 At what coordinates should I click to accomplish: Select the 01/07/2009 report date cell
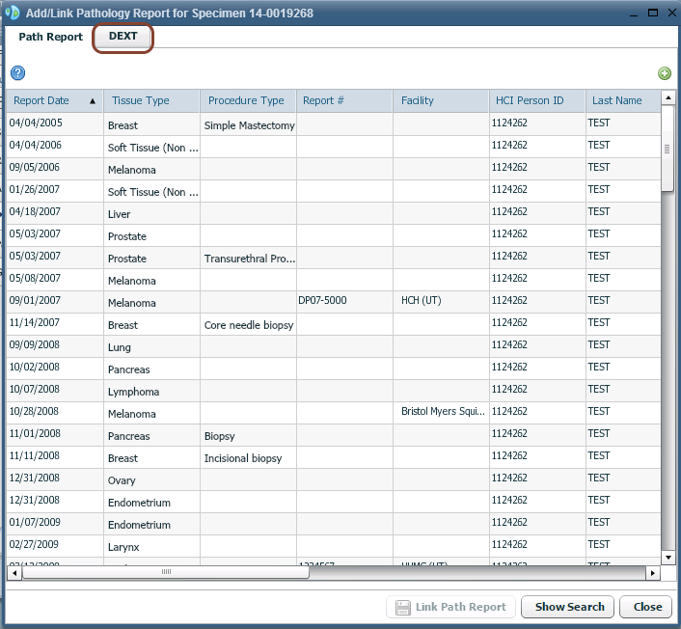55,523
